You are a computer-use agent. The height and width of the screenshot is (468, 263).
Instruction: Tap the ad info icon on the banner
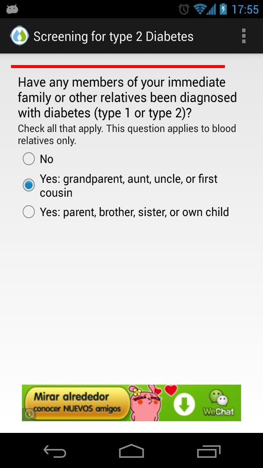pos(29,414)
